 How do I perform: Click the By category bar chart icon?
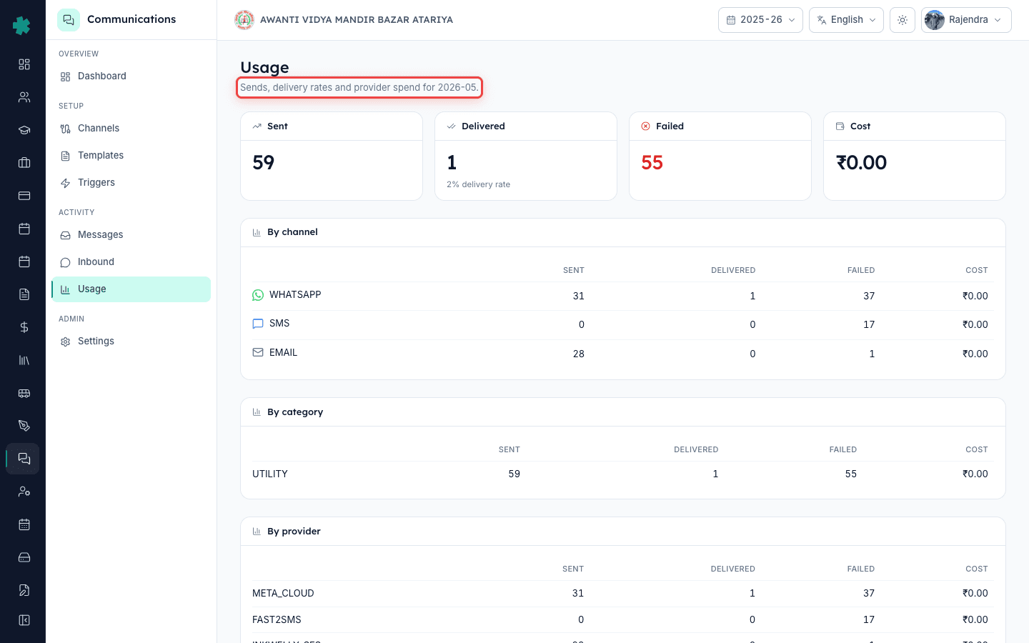[x=257, y=412]
